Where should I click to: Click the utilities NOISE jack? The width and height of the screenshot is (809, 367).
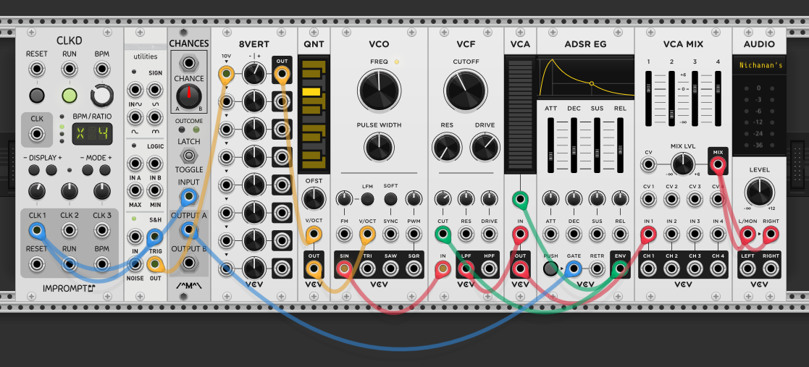tap(135, 264)
